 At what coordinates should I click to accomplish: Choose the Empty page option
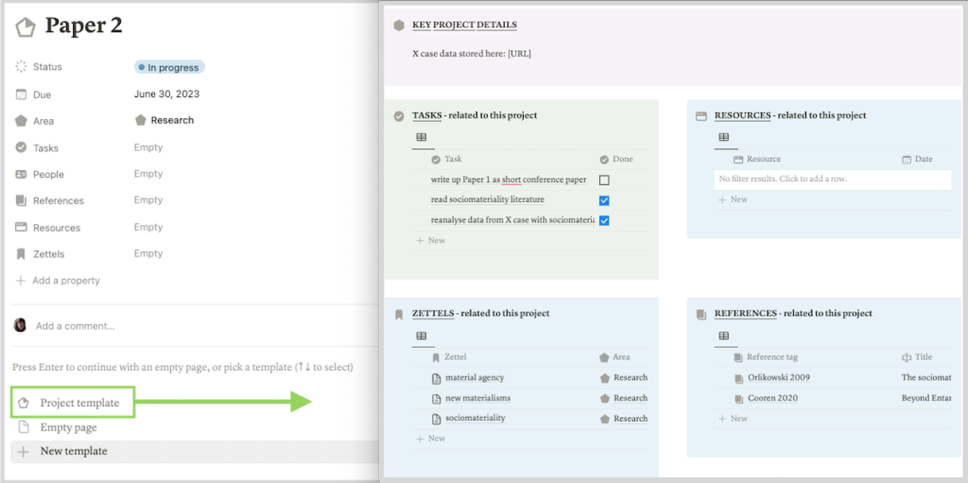(68, 427)
